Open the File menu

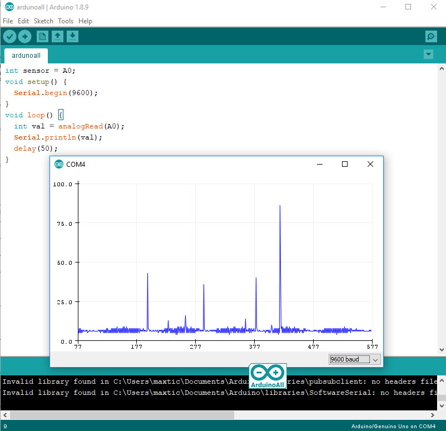click(8, 21)
